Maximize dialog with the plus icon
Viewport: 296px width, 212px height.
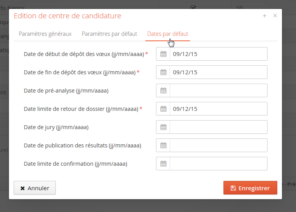264,16
